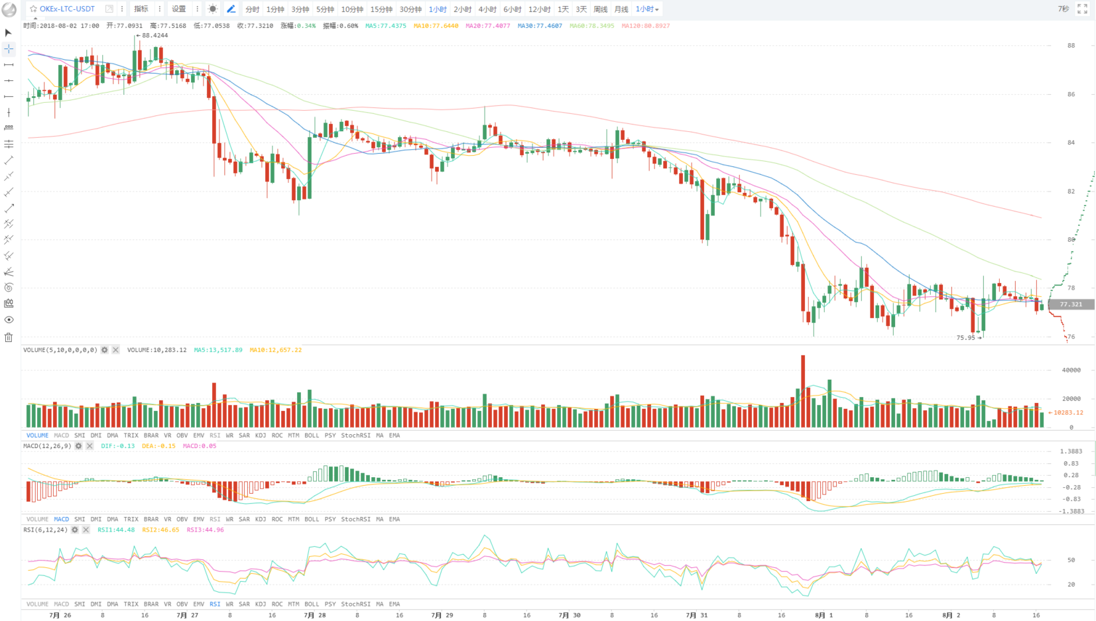The height and width of the screenshot is (621, 1096).
Task: Open the three-dot menu next to the symbol name
Action: point(122,9)
